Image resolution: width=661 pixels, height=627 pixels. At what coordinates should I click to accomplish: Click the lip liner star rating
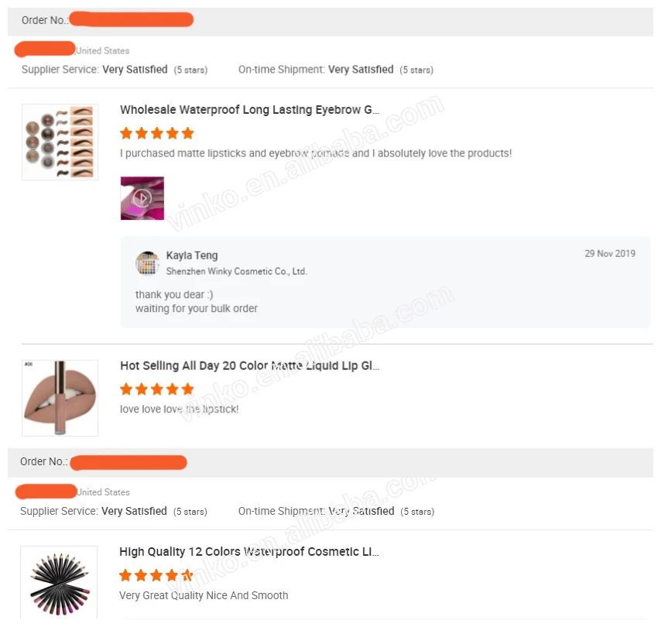tap(156, 575)
